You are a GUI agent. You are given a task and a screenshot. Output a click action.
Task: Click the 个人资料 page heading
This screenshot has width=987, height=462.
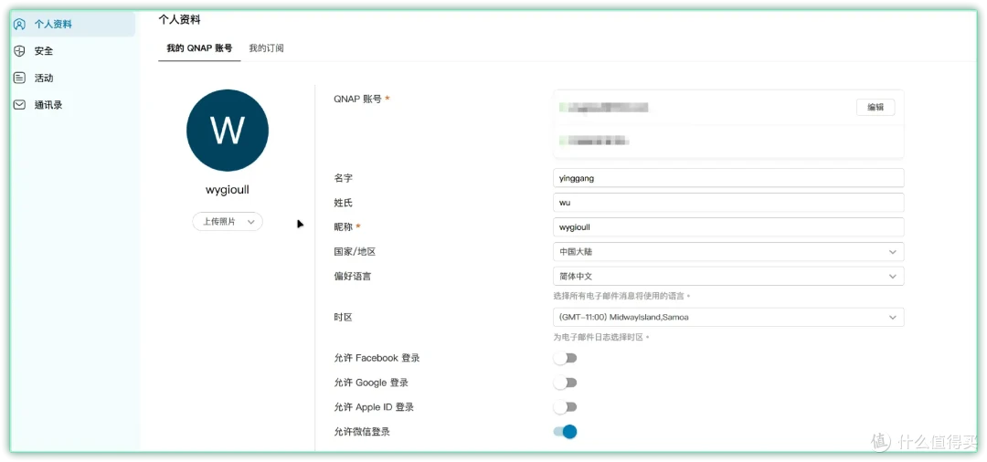click(179, 20)
